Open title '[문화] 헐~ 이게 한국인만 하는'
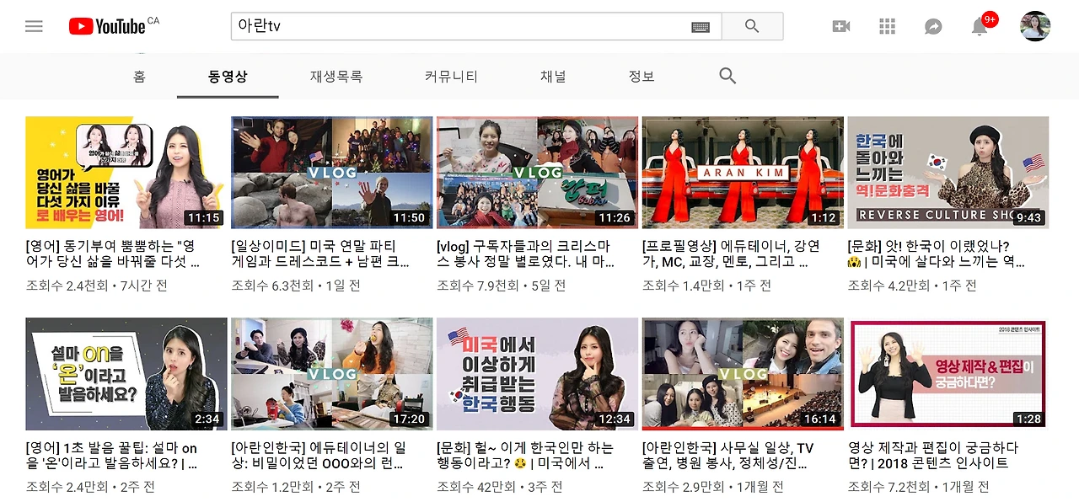This screenshot has width=1079, height=502. (x=525, y=456)
